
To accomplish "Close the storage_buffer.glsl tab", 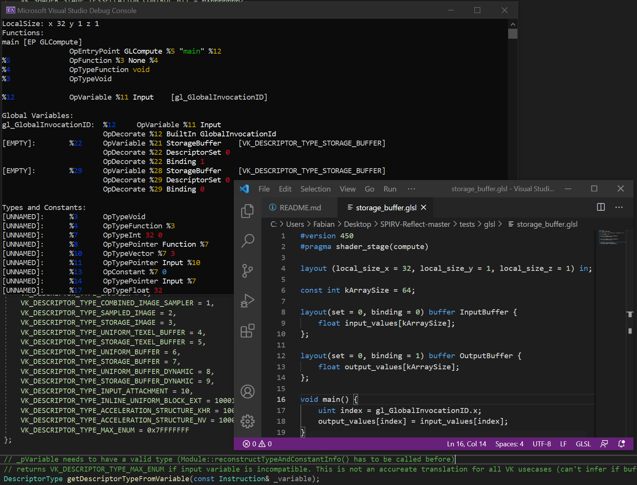I will tap(424, 207).
